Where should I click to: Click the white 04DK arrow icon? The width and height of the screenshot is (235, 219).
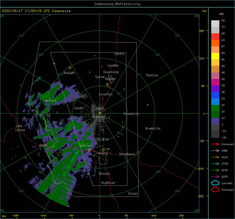(215, 151)
